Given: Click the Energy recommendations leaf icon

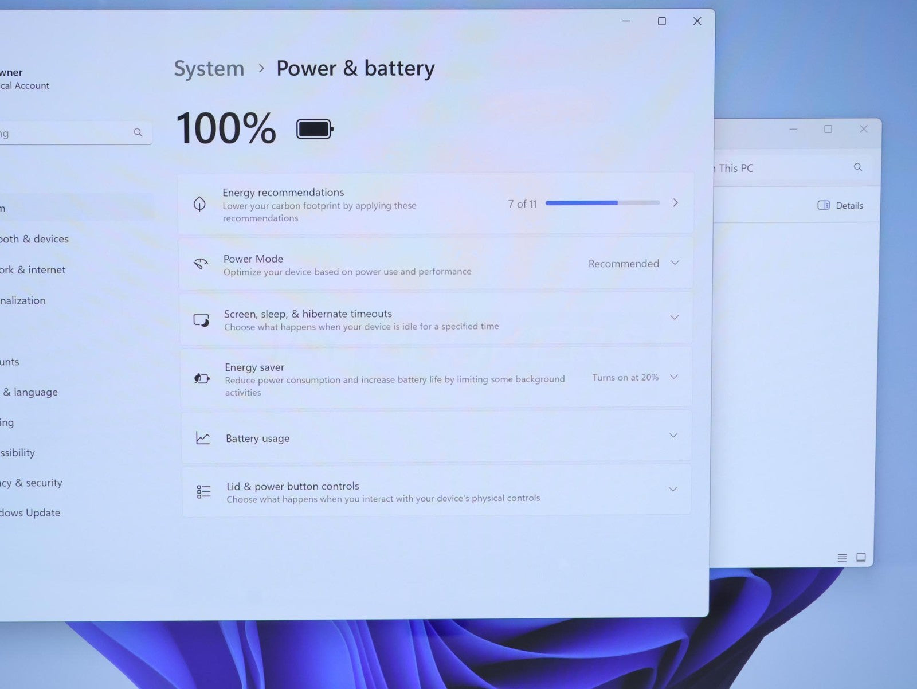Looking at the screenshot, I should [199, 203].
